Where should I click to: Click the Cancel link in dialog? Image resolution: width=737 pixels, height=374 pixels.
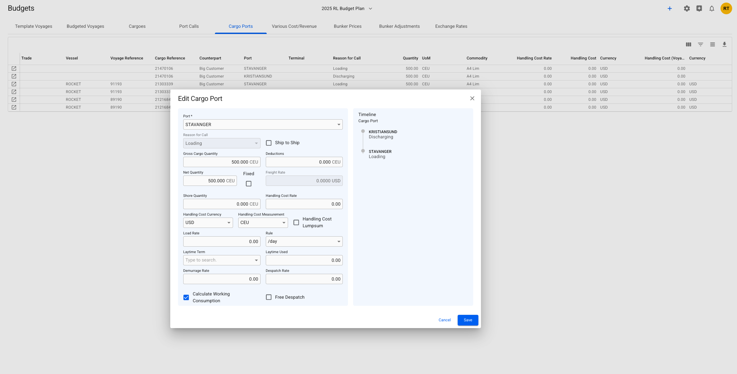click(x=444, y=320)
